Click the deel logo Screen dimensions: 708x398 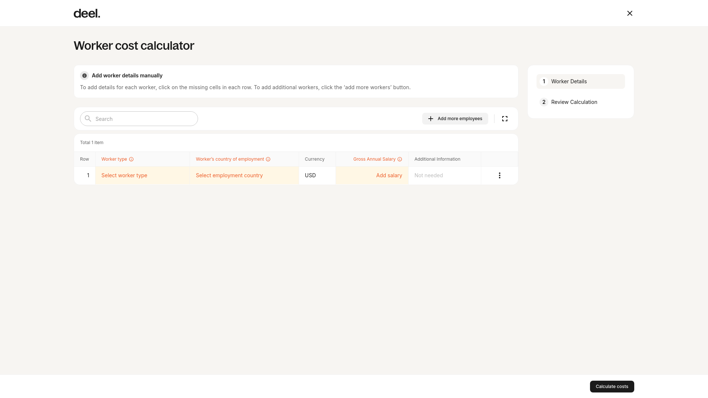click(x=87, y=13)
